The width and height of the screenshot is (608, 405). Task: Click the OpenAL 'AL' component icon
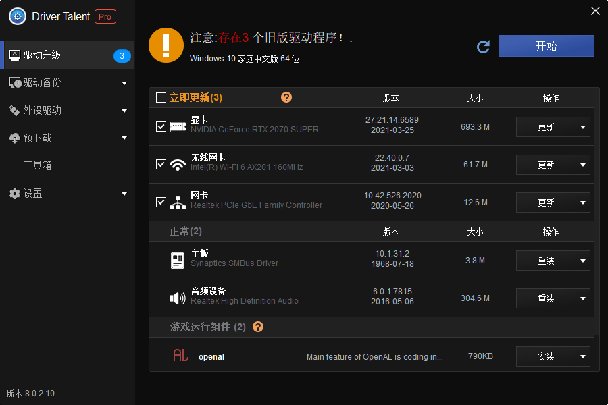[180, 356]
